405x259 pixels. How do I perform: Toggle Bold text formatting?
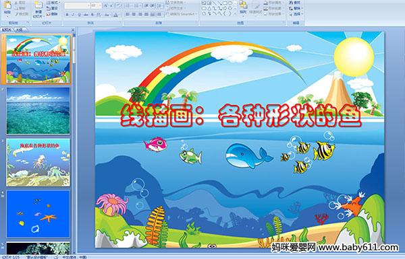click(67, 15)
